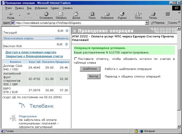Click info icon next to Electron RUR
182x134 pixels.
(x=66, y=44)
